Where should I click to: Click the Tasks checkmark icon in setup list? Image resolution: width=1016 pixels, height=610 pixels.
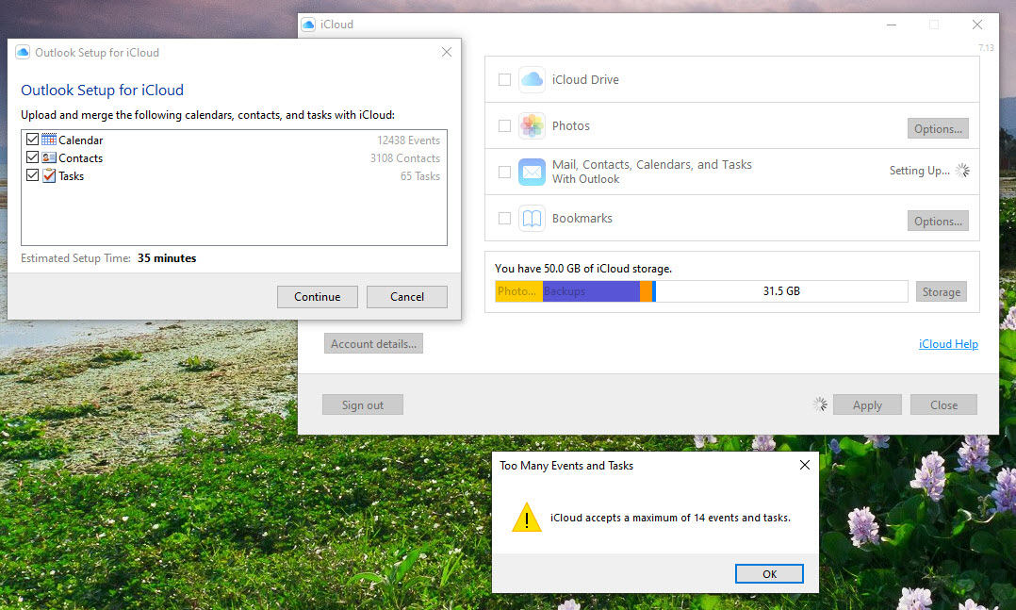coord(49,175)
